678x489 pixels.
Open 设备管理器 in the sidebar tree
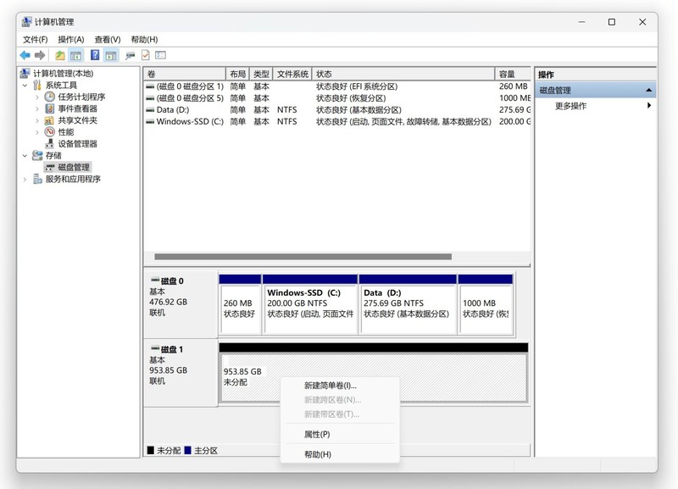77,142
